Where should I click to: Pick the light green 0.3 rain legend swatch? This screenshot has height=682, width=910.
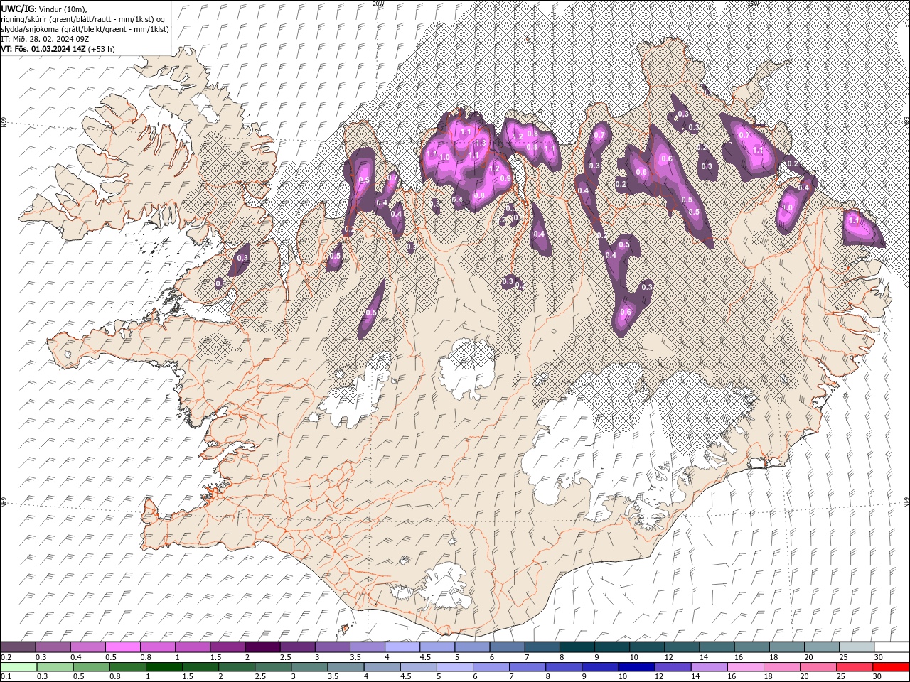55,667
